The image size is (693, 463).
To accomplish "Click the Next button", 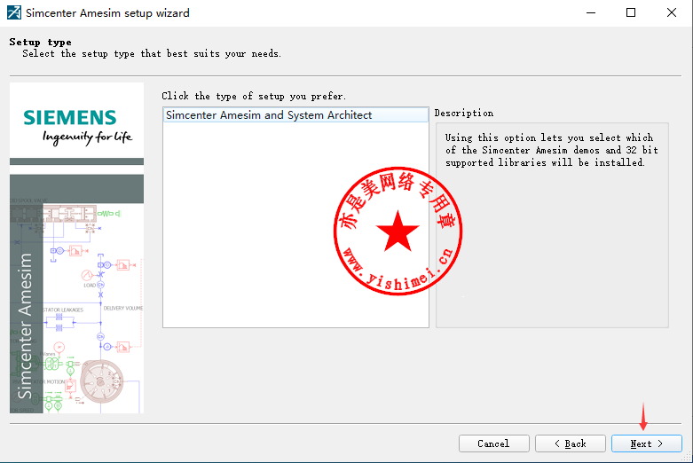I will coord(646,443).
